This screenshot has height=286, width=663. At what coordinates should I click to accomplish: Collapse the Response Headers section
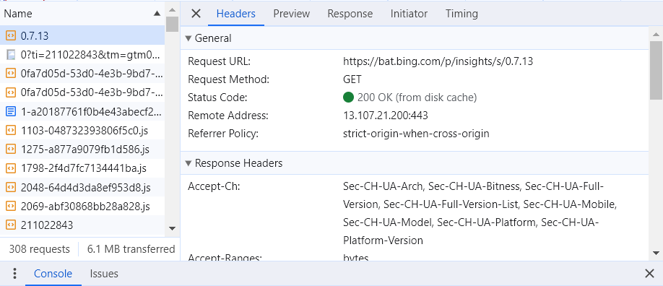tap(188, 163)
